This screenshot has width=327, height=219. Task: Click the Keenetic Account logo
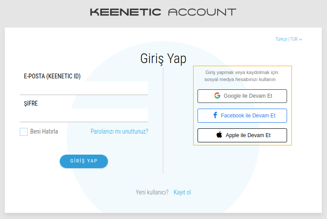pyautogui.click(x=163, y=12)
